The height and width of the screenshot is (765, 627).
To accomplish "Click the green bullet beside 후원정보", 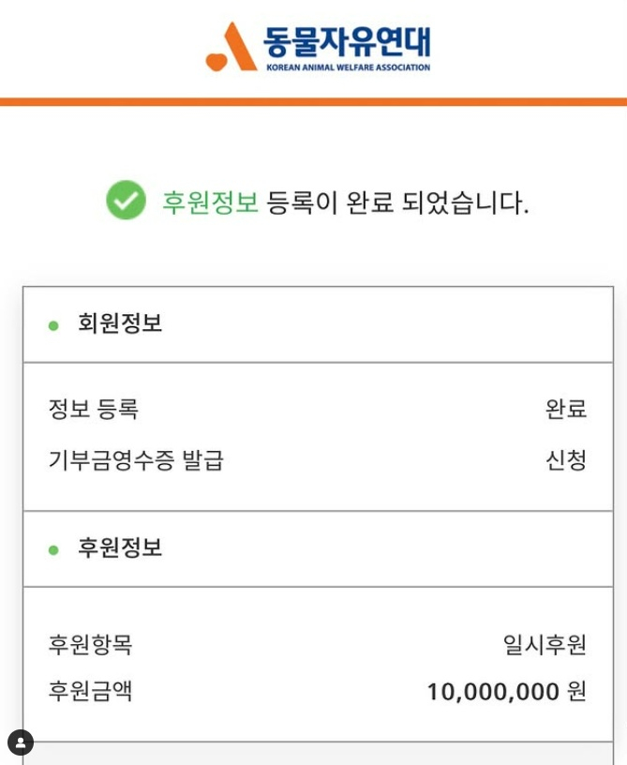I will point(53,549).
